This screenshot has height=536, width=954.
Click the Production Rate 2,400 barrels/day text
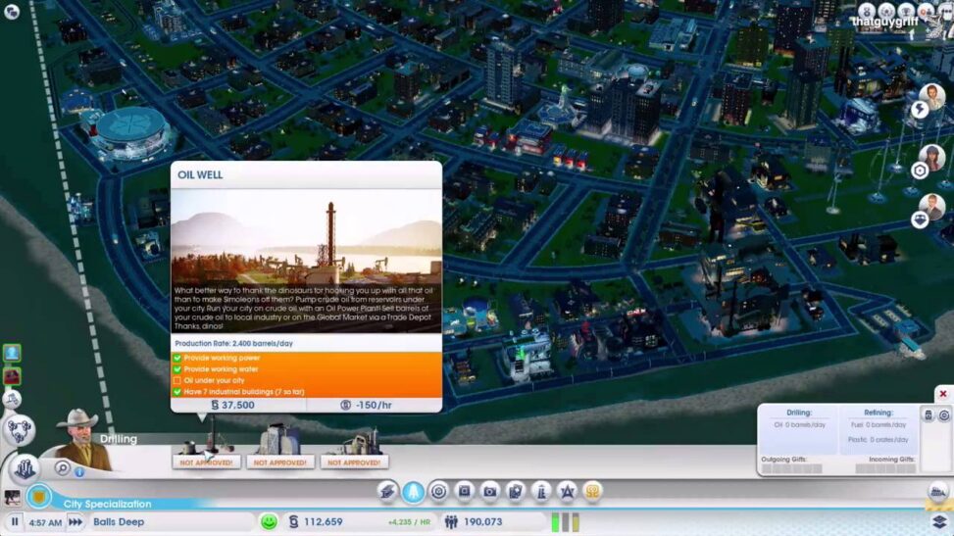click(x=233, y=343)
